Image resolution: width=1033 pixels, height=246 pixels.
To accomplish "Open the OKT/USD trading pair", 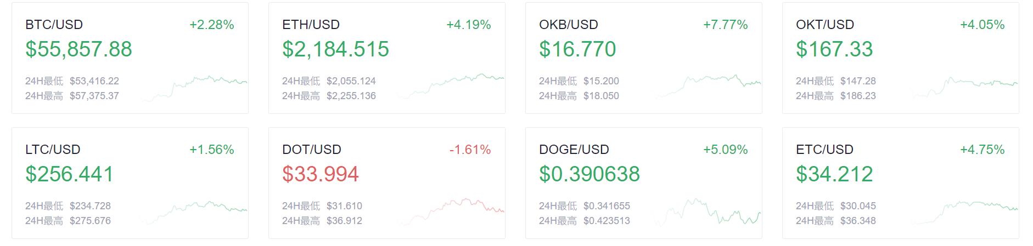I will click(x=825, y=25).
